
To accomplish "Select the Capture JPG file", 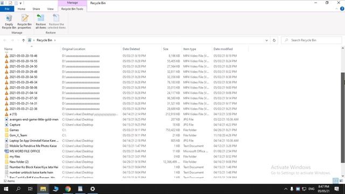I will (x=15, y=124).
